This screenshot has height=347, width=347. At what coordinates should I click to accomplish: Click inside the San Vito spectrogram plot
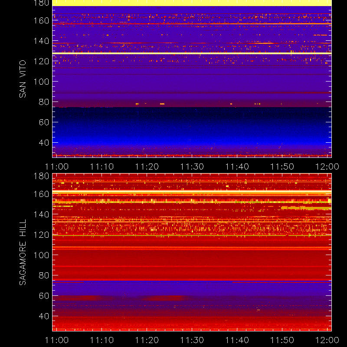pyautogui.click(x=192, y=79)
